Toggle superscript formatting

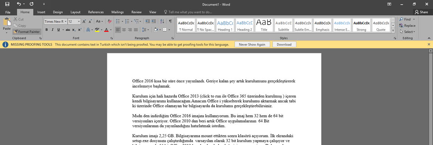[80, 29]
